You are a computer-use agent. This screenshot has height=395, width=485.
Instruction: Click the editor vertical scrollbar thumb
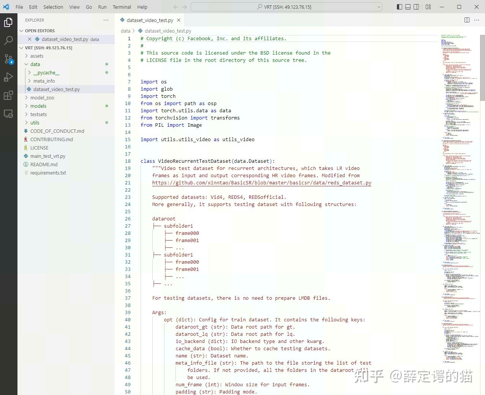[x=482, y=68]
